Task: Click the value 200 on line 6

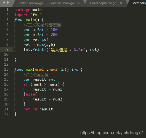Action: point(54,35)
